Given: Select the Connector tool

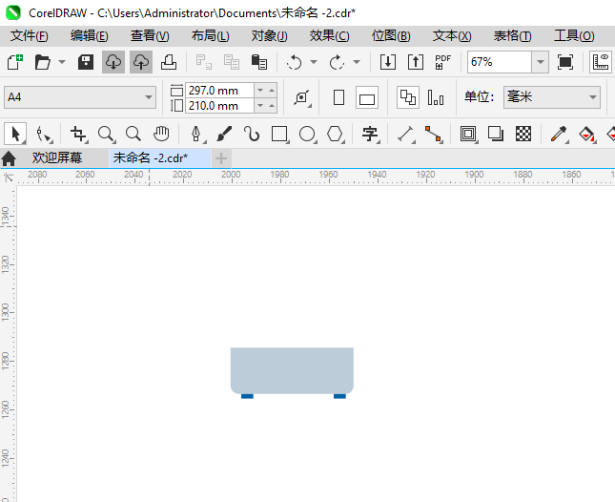Looking at the screenshot, I should click(x=434, y=134).
